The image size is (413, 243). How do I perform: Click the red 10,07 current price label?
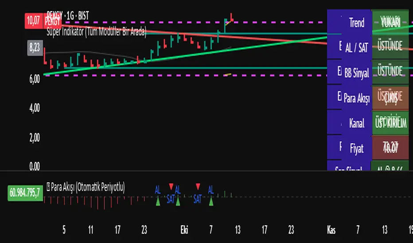tap(33, 21)
